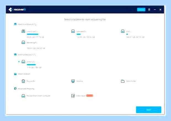This screenshot has height=121, width=171.
Task: Select the External Devices section header
Action: pos(27,55)
